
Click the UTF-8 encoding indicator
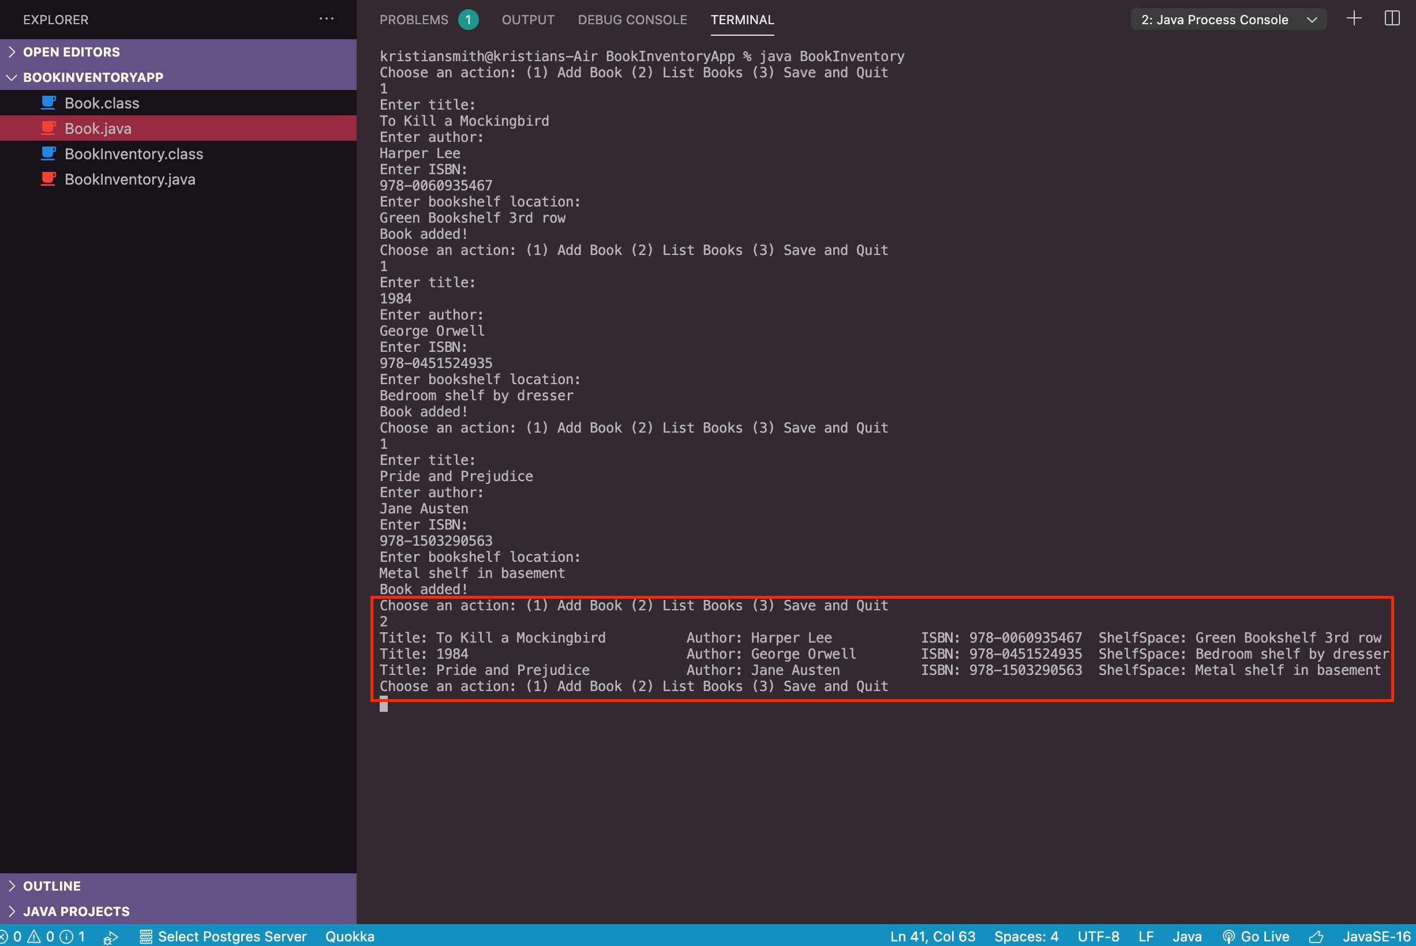1098,936
